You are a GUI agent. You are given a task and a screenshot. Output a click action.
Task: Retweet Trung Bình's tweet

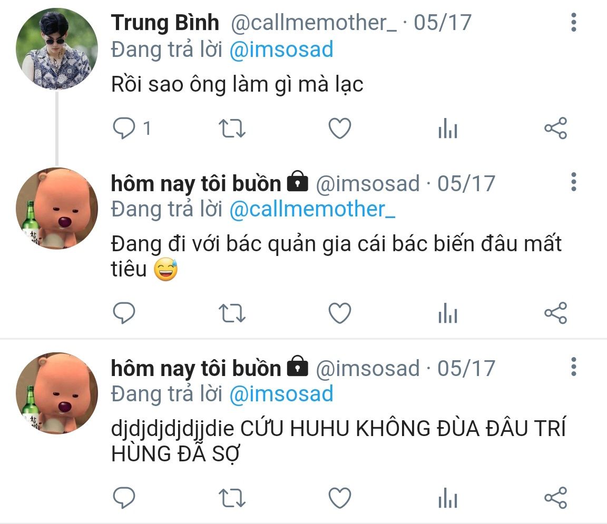click(x=232, y=128)
